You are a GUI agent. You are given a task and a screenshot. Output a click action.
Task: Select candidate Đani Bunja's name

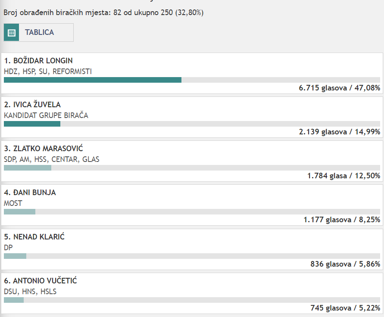coord(30,193)
